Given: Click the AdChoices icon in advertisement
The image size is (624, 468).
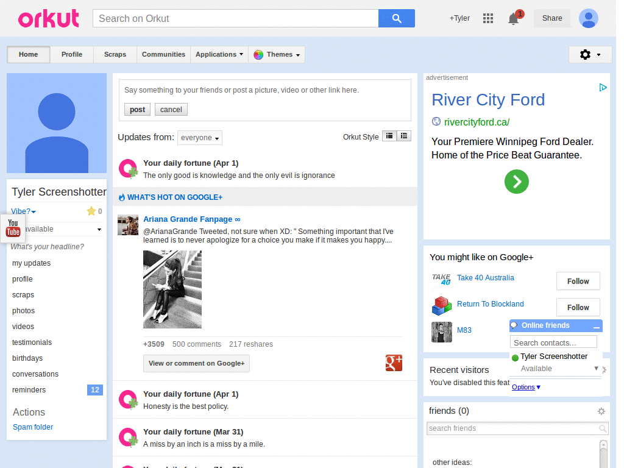Looking at the screenshot, I should [x=603, y=88].
